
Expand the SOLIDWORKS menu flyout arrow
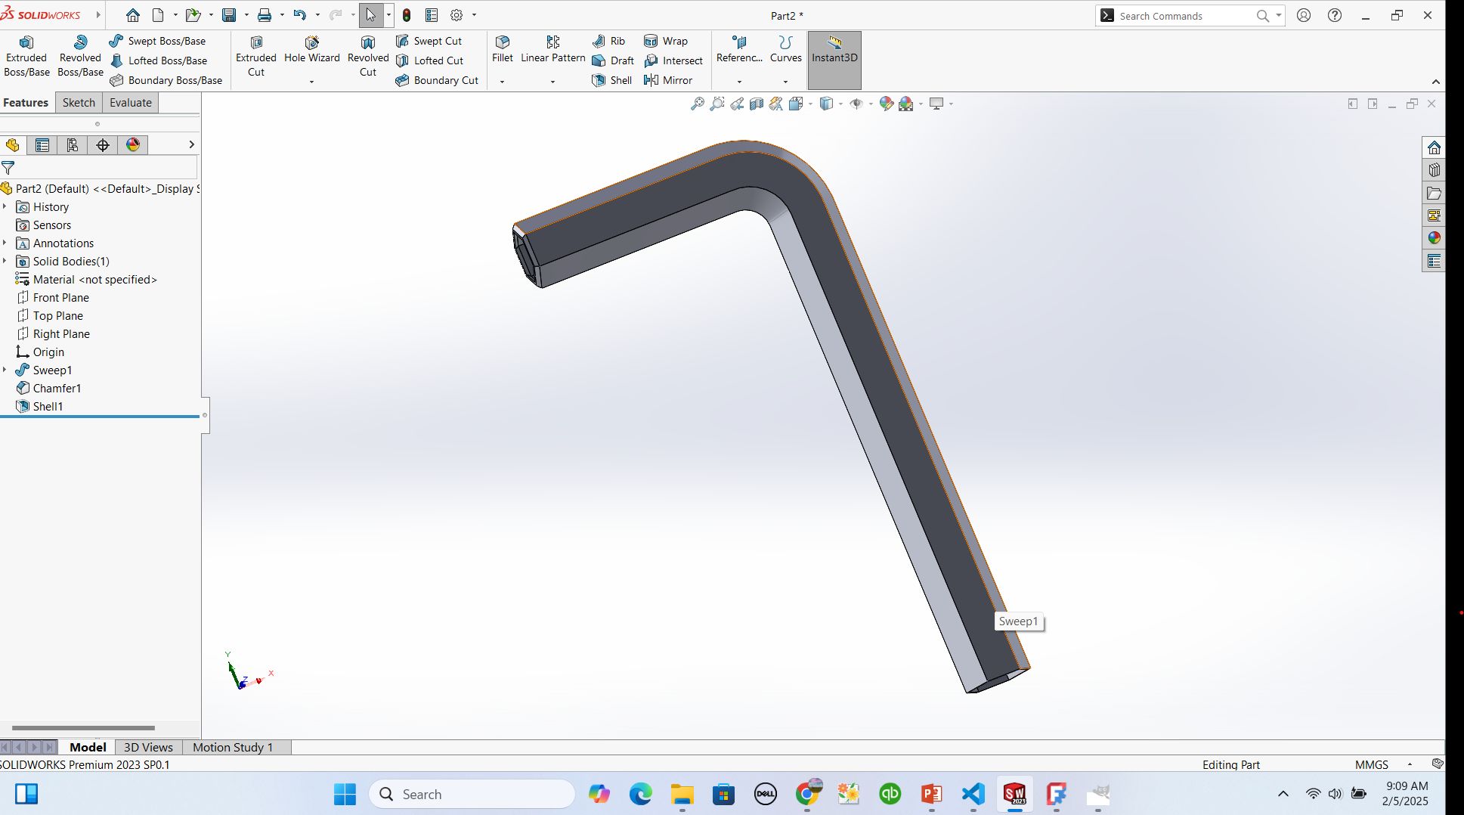tap(98, 15)
